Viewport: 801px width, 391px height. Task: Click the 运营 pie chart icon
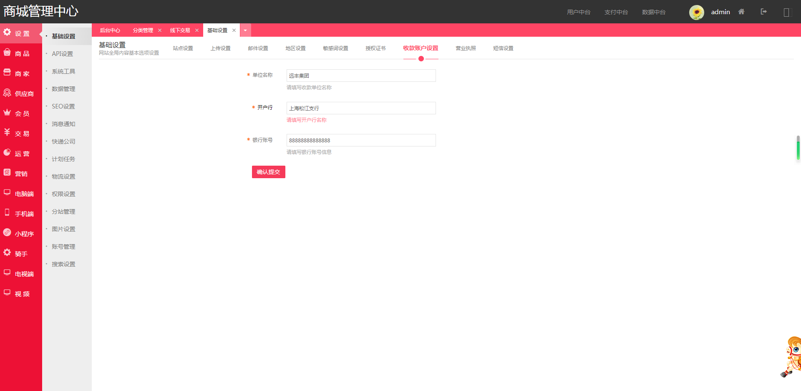pyautogui.click(x=7, y=152)
